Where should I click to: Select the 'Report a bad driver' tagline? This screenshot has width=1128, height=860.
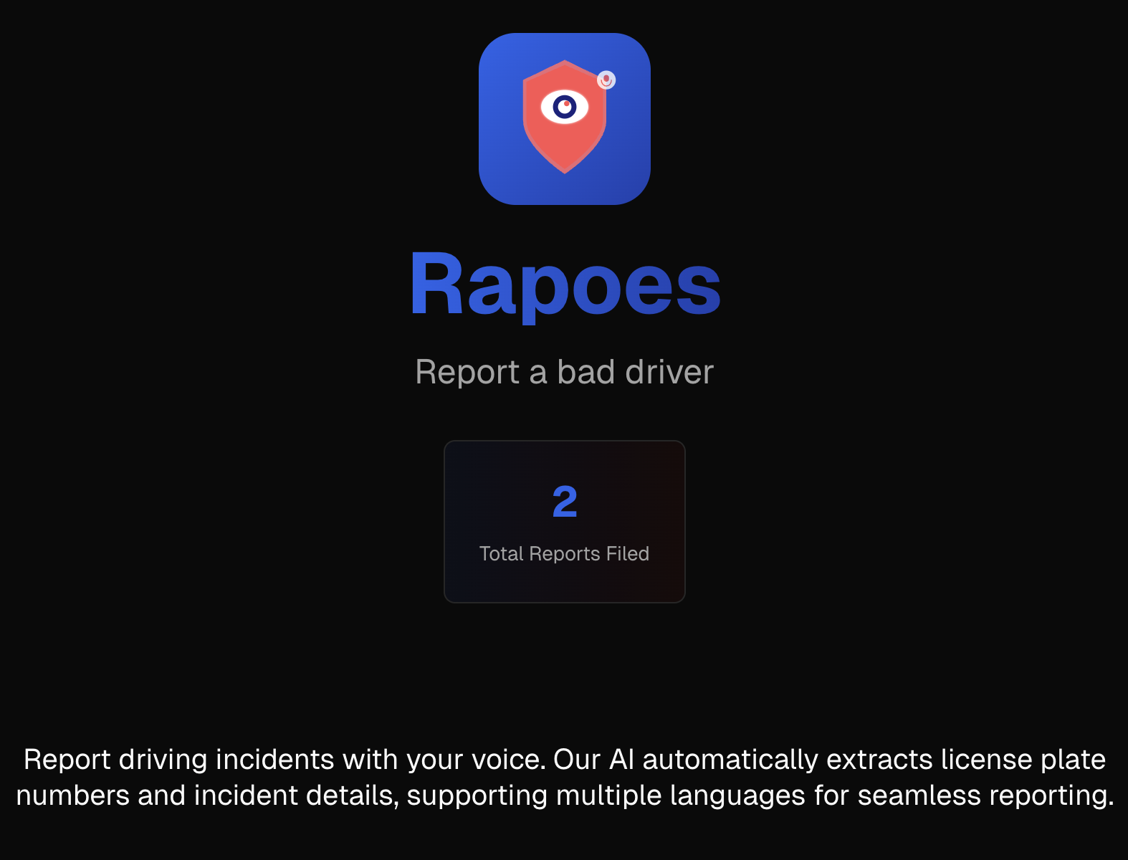click(x=565, y=372)
